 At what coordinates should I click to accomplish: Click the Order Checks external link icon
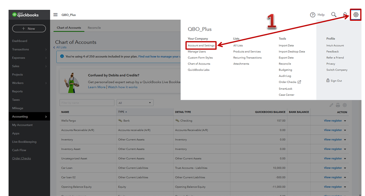(x=299, y=82)
